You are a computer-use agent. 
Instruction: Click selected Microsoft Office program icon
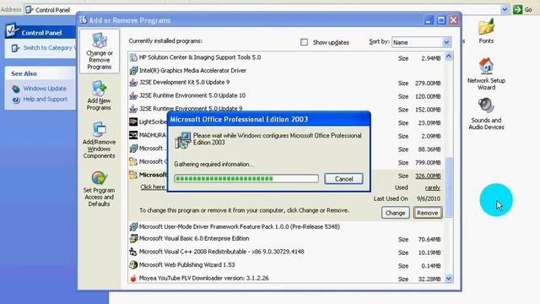[x=133, y=175]
